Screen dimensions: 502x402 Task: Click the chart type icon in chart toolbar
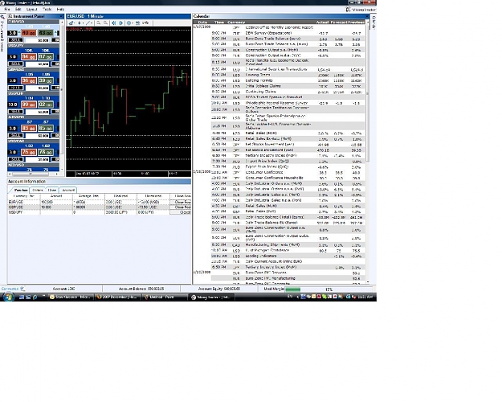tap(71, 23)
